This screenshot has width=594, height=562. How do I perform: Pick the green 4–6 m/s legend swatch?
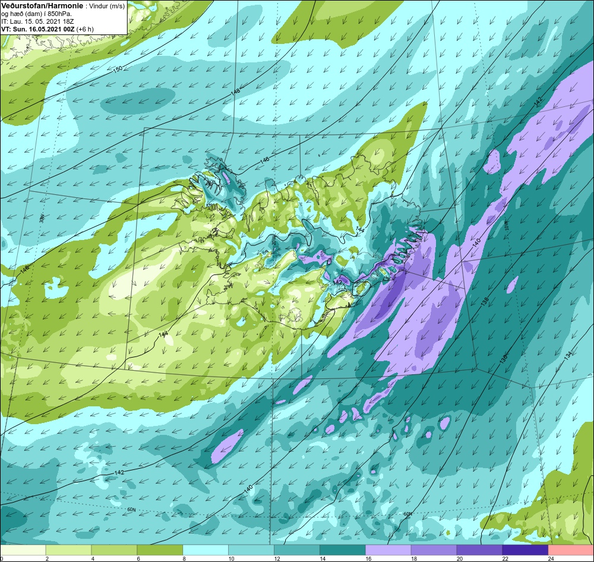click(x=115, y=550)
